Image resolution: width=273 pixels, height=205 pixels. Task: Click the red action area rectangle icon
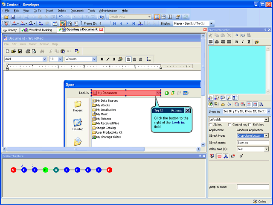(220, 156)
